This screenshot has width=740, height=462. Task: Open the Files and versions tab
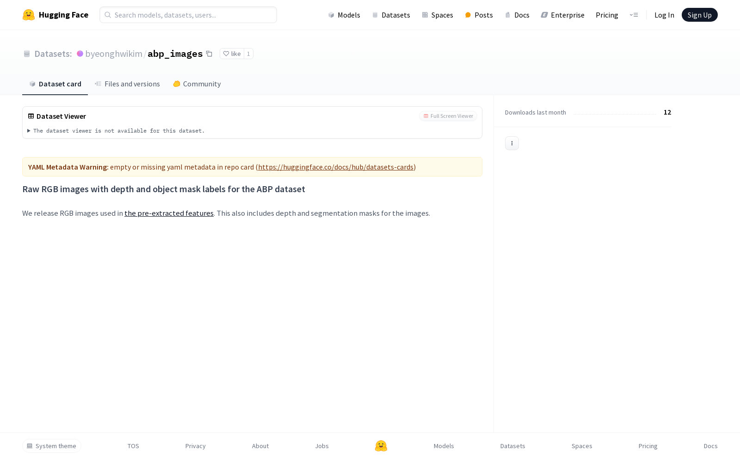point(127,84)
